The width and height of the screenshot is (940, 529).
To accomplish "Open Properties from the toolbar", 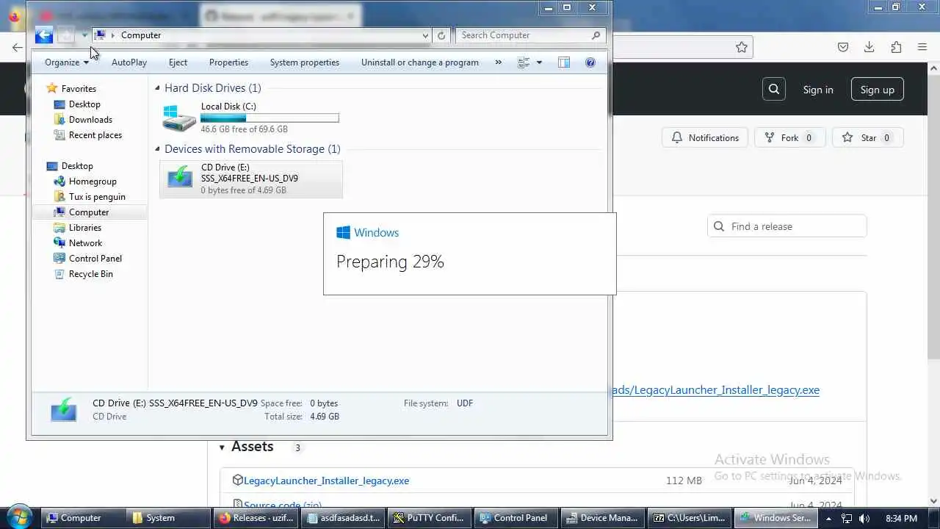I will (x=228, y=62).
